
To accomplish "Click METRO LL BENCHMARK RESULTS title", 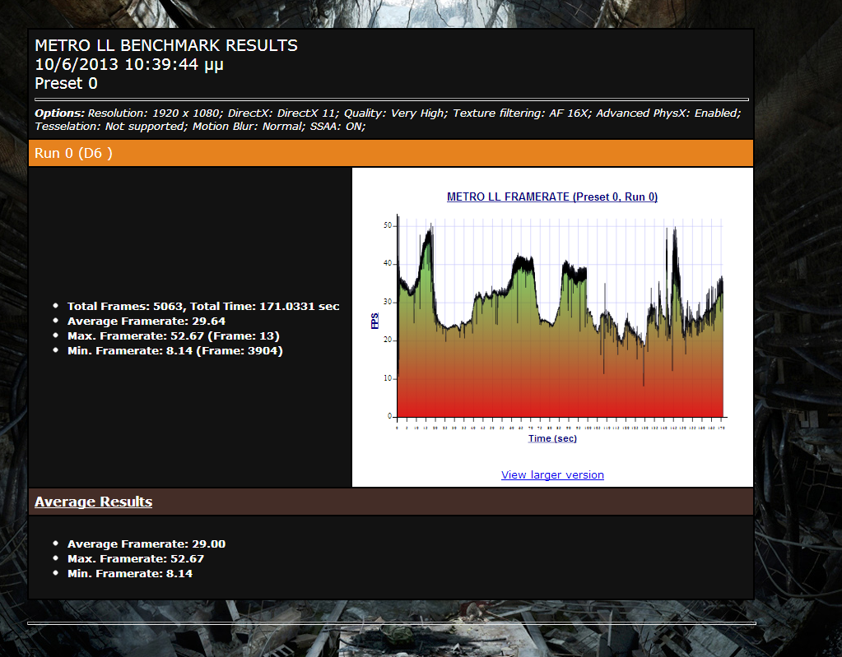I will (166, 45).
